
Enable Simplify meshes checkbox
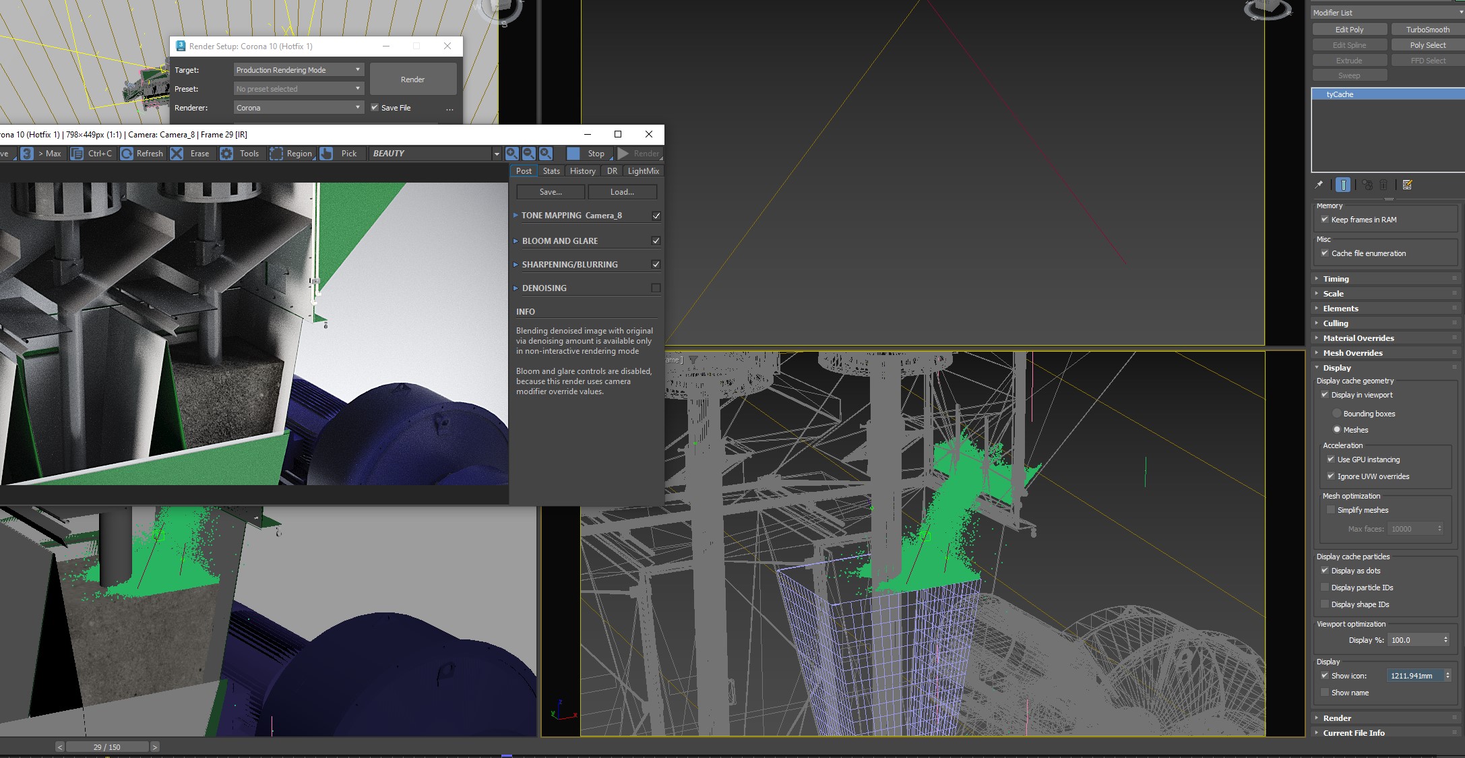1331,510
